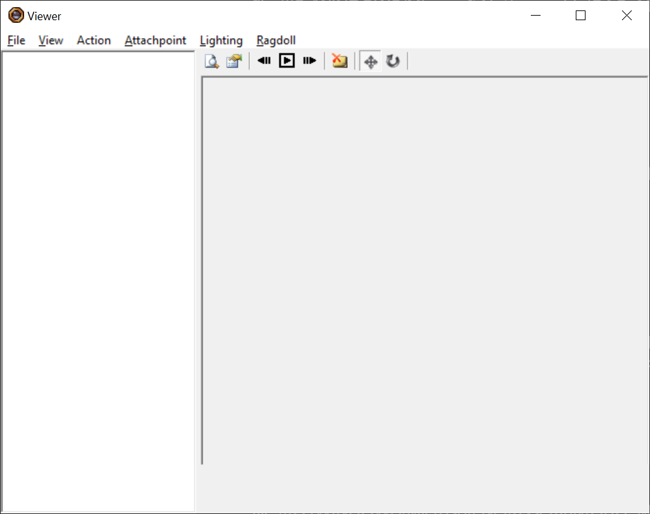The image size is (650, 514).
Task: Open the properties icon with hand
Action: [234, 61]
